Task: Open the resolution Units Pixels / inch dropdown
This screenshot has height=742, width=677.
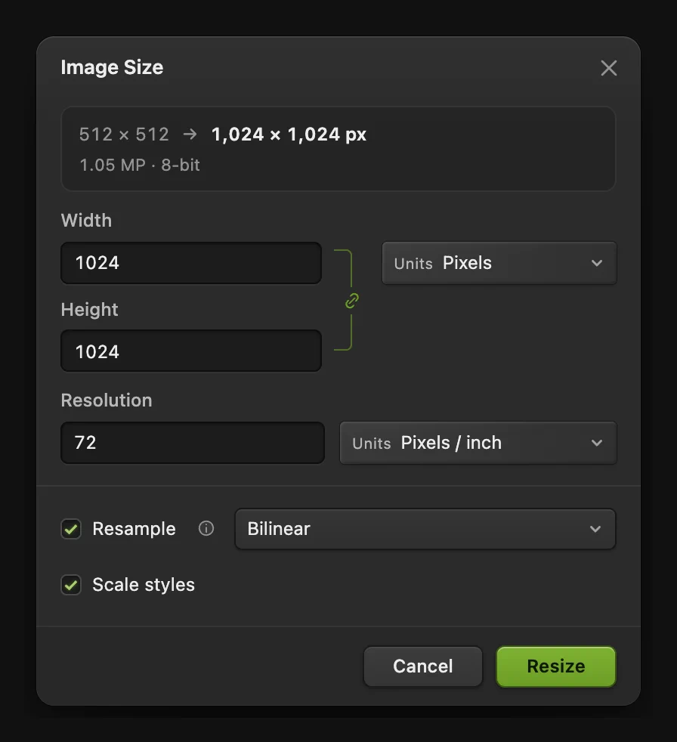Action: coord(478,443)
